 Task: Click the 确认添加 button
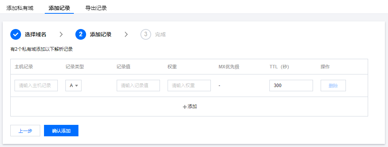(61, 131)
